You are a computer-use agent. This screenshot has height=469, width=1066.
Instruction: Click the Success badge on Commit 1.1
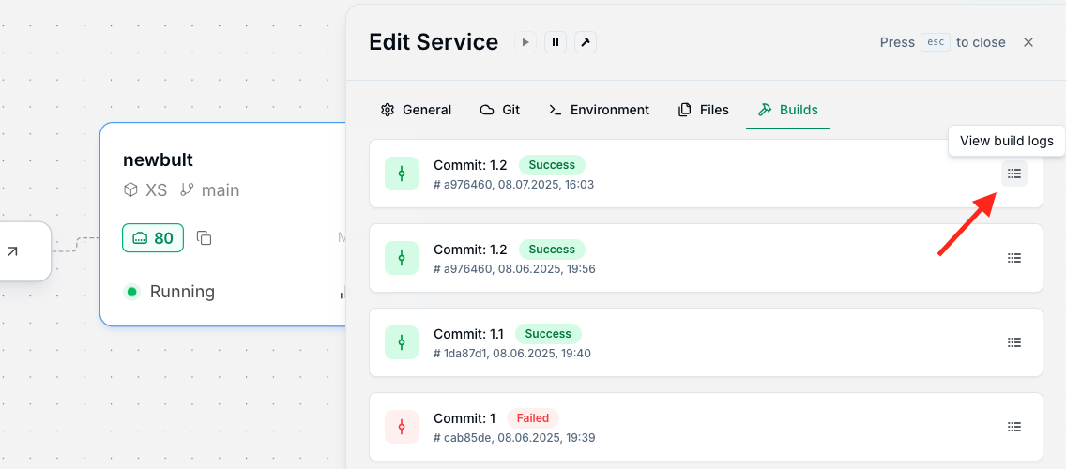coord(548,334)
